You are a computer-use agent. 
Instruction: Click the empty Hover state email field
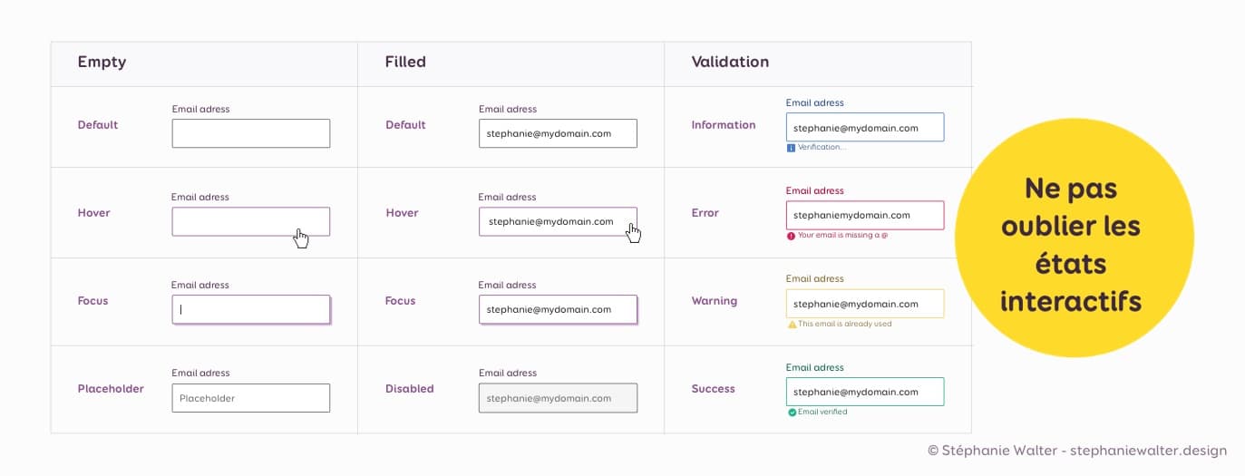pos(250,221)
